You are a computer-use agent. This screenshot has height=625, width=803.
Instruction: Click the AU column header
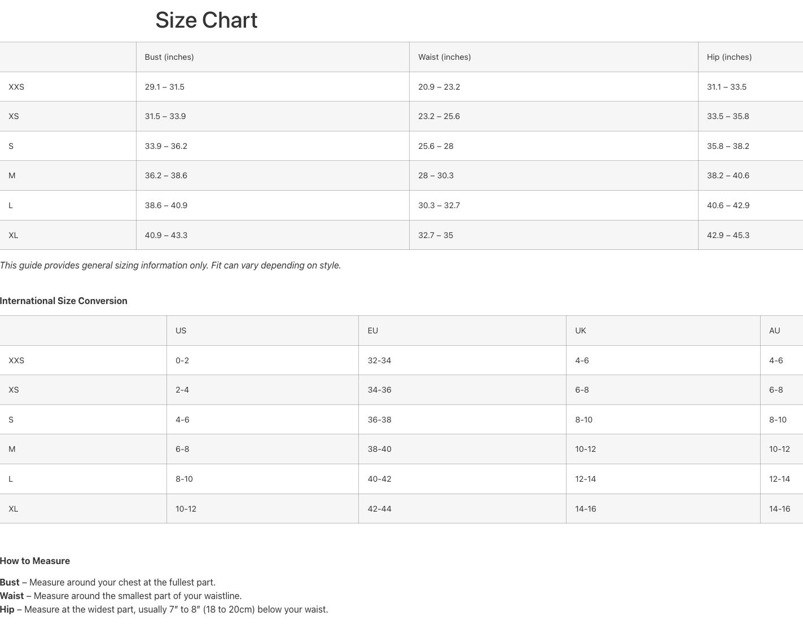click(x=774, y=331)
